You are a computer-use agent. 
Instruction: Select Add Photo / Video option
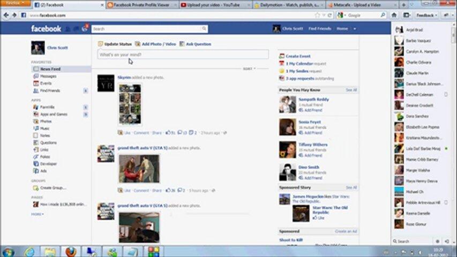click(x=155, y=44)
